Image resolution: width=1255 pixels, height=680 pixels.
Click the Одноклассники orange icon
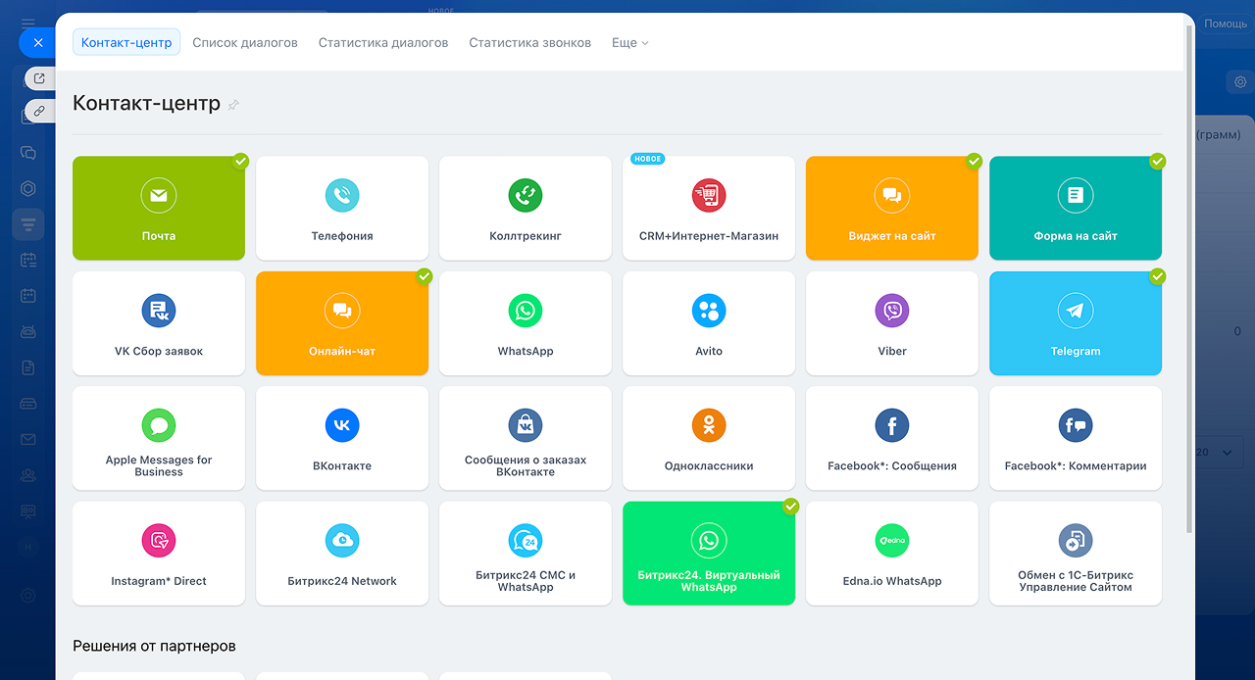[709, 425]
